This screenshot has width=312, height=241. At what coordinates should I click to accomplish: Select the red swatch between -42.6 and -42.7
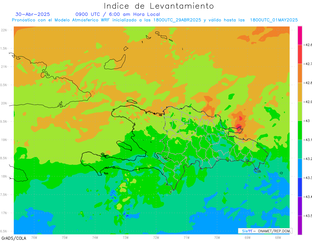[300, 54]
